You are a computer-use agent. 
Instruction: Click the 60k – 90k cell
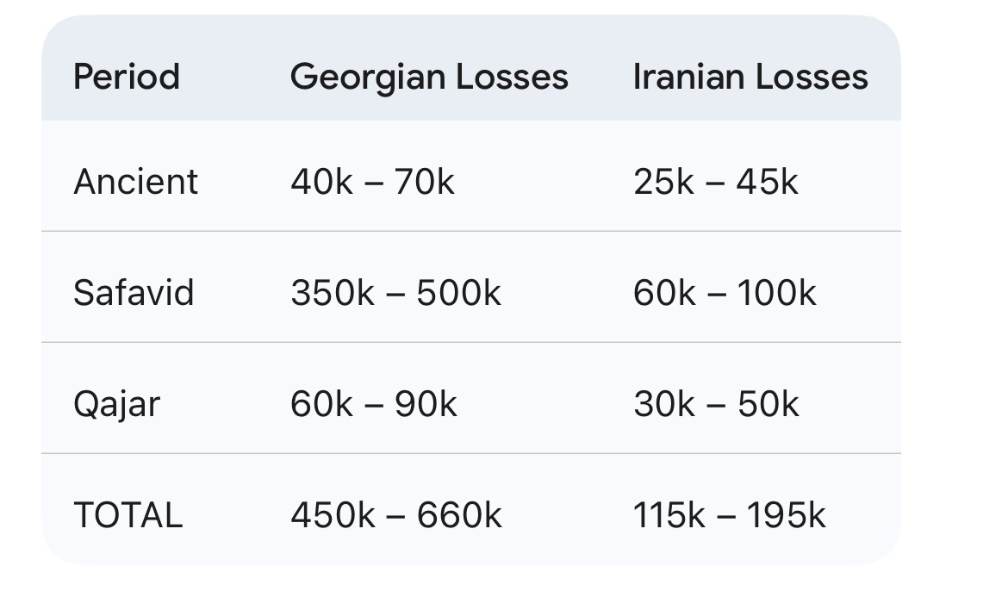pos(373,404)
